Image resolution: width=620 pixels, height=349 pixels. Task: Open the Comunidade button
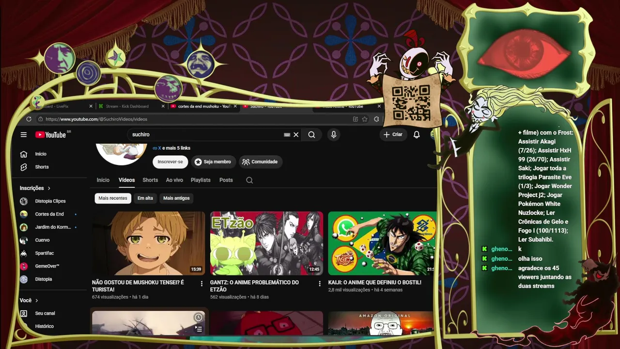(x=260, y=162)
